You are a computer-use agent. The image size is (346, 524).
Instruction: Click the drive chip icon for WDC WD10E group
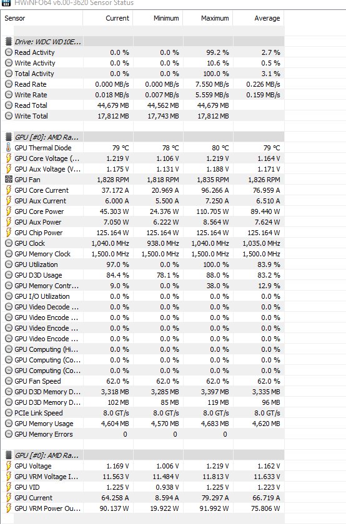8,42
